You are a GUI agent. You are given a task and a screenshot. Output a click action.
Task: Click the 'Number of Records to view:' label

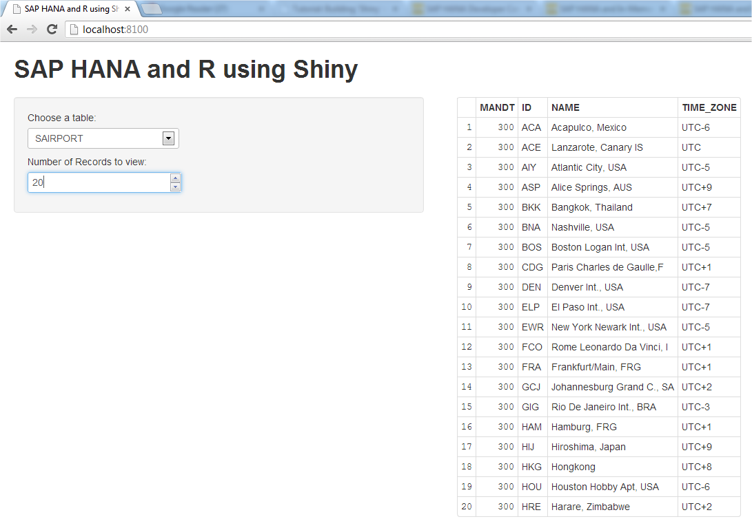point(87,162)
